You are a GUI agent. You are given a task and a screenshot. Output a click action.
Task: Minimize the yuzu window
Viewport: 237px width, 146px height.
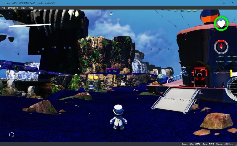[216, 3]
